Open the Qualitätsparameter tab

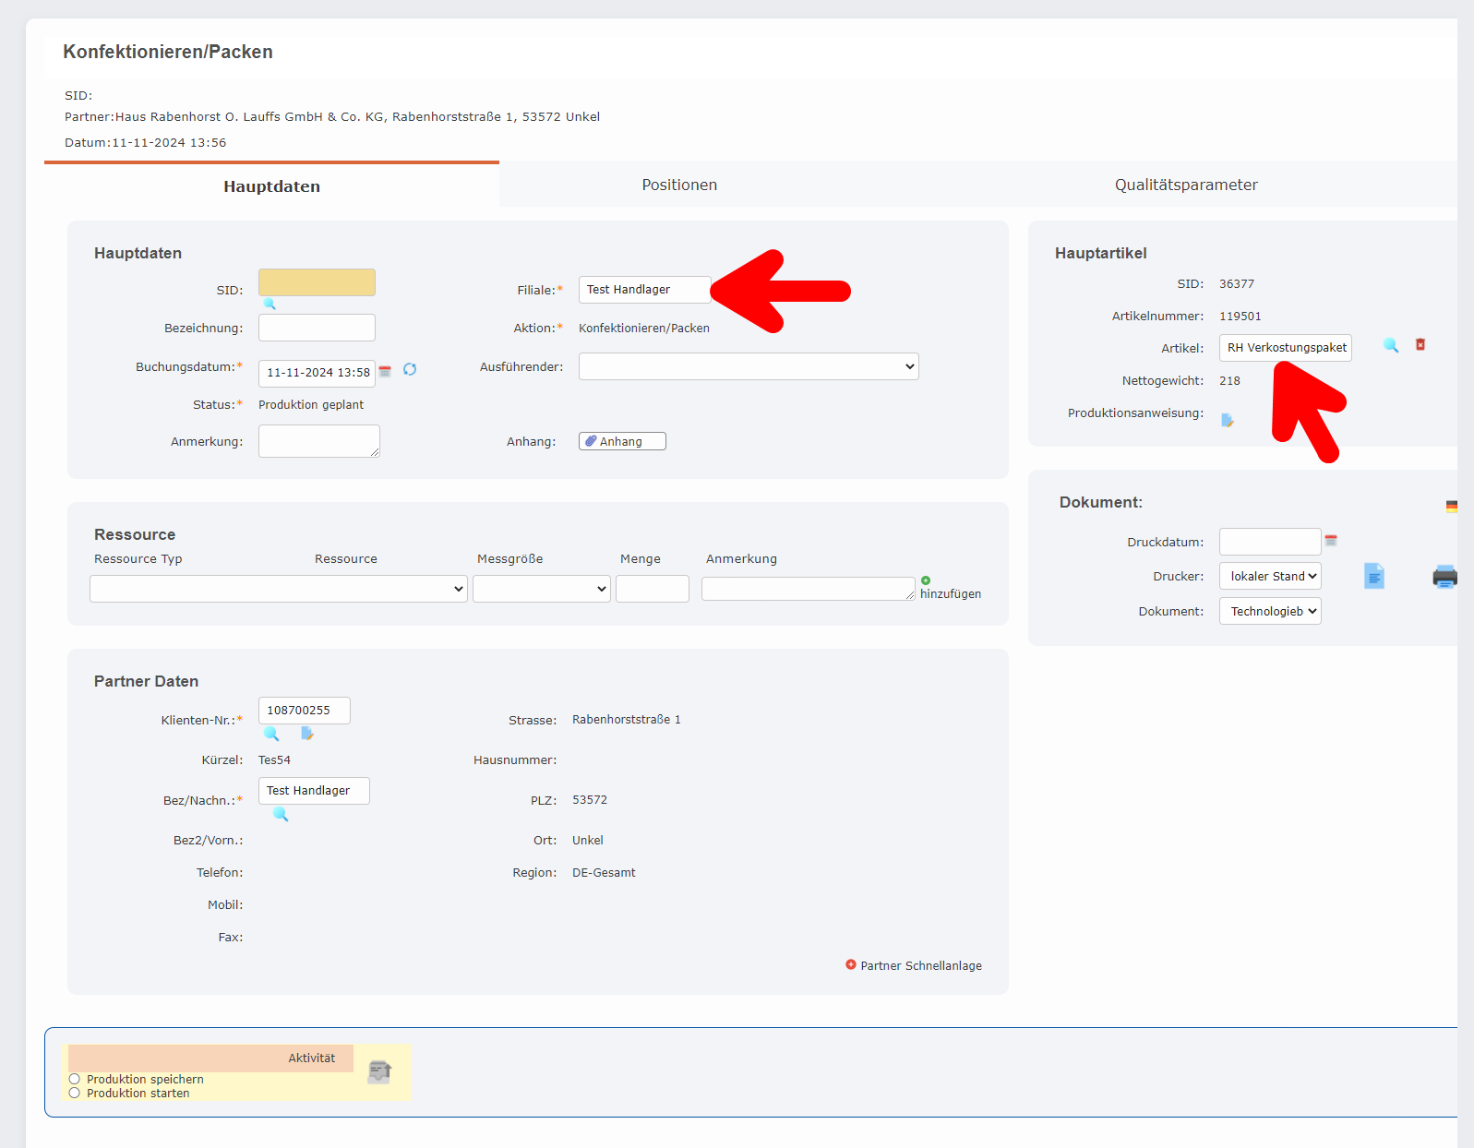tap(1185, 185)
